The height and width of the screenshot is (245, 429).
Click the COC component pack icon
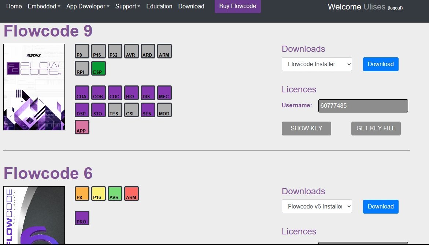(x=115, y=93)
